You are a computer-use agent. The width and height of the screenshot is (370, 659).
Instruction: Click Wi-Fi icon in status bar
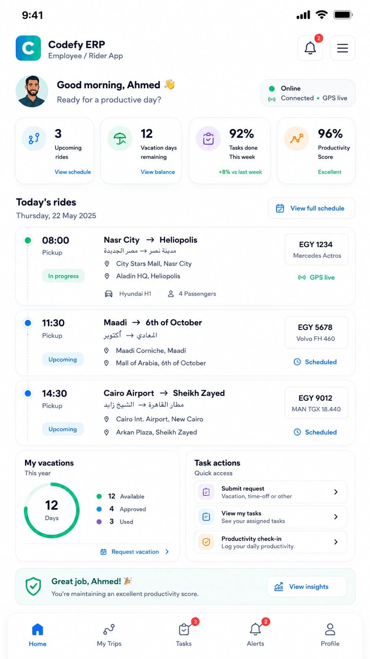[322, 15]
